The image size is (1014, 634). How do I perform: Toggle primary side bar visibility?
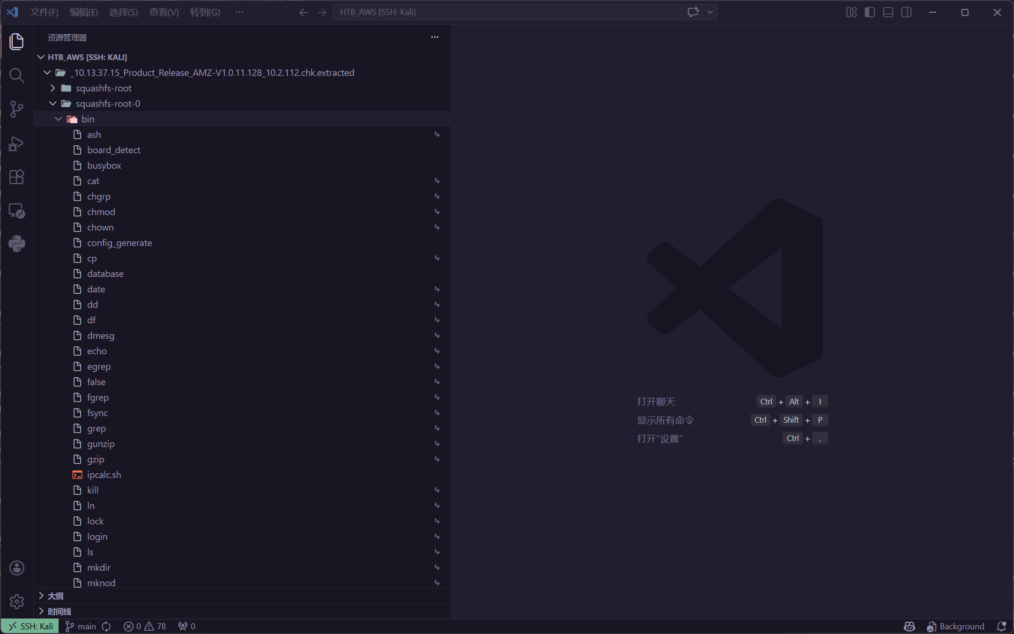click(870, 12)
